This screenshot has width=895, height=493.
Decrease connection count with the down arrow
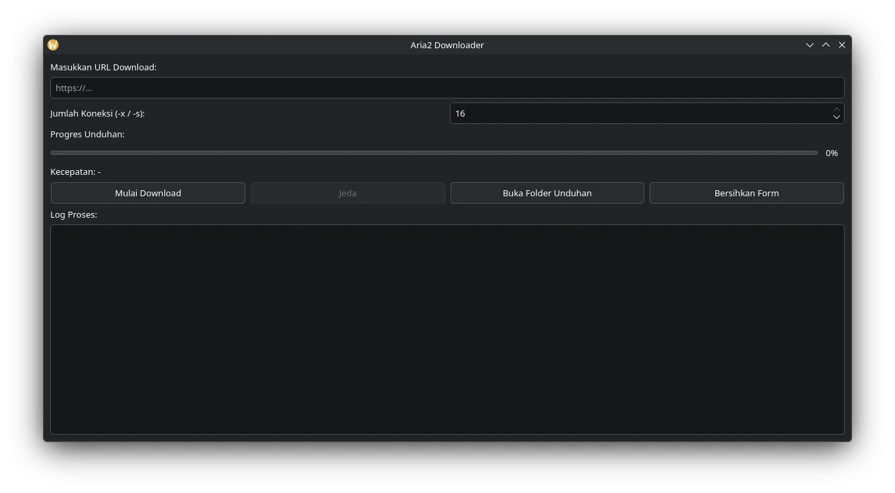click(837, 117)
